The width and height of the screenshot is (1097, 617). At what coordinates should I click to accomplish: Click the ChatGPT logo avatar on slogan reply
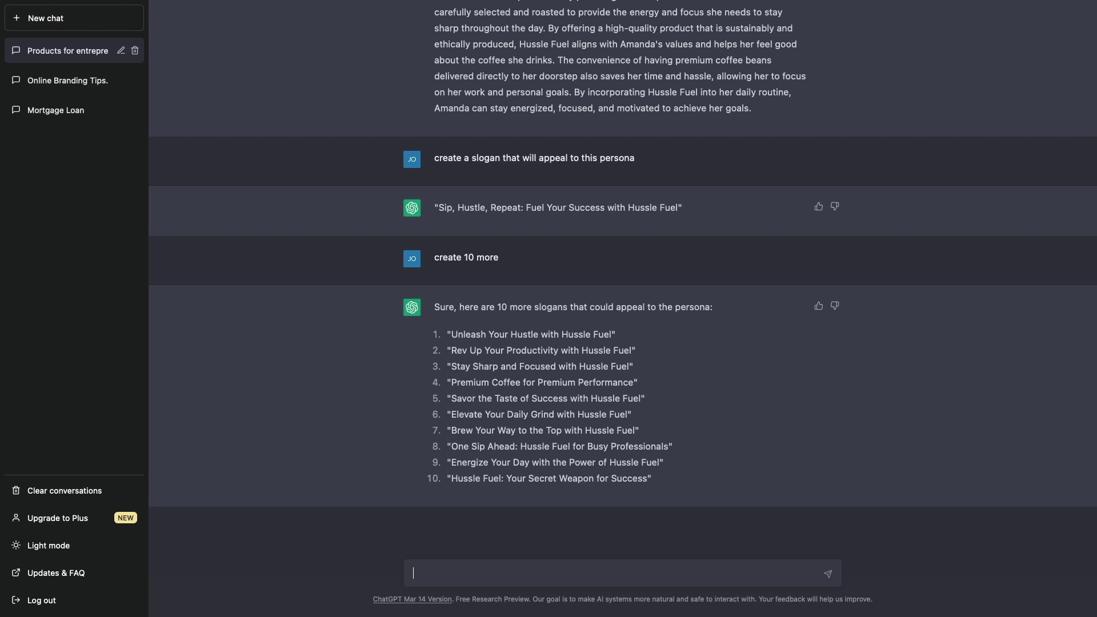[412, 207]
